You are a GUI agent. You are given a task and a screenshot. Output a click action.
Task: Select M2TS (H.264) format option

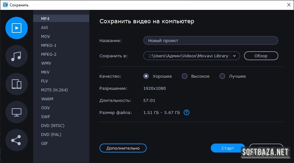click(x=55, y=90)
